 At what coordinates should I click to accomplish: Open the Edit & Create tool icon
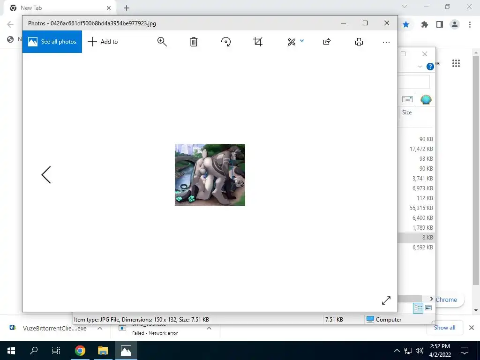[x=292, y=42]
